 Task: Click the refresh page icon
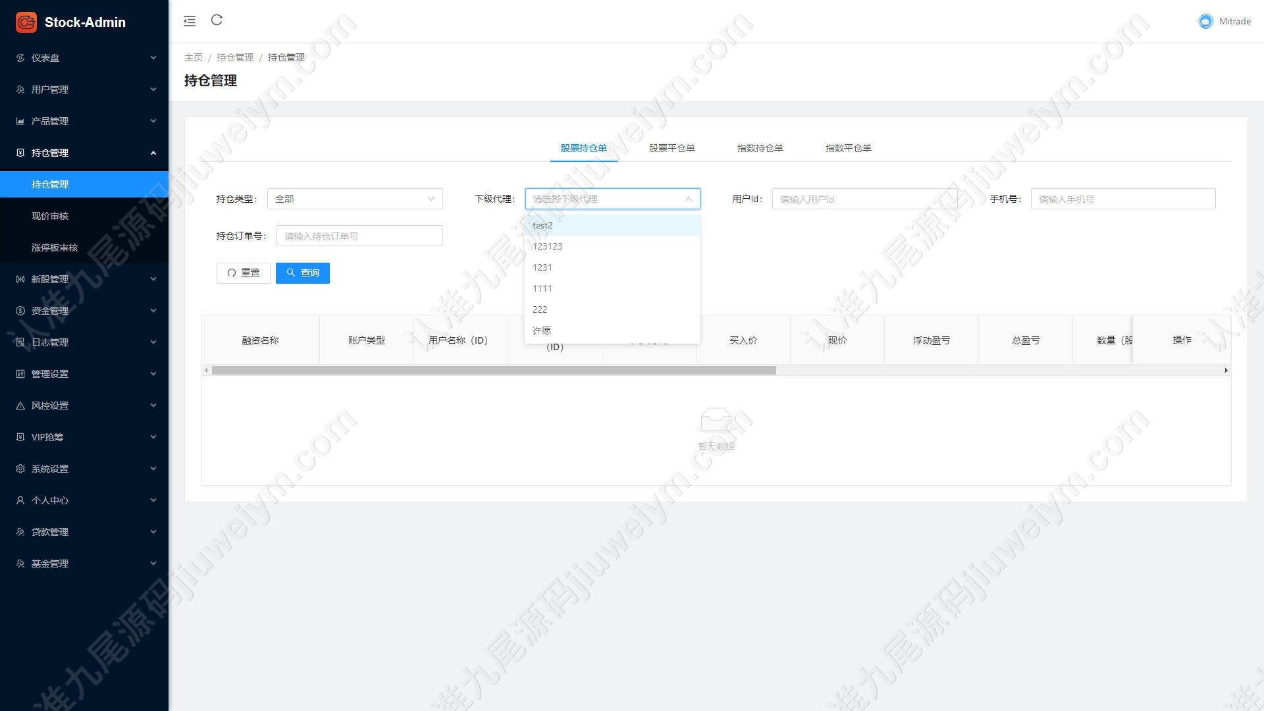(217, 20)
